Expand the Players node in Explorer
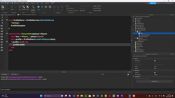The image size is (175, 98). 134,20
